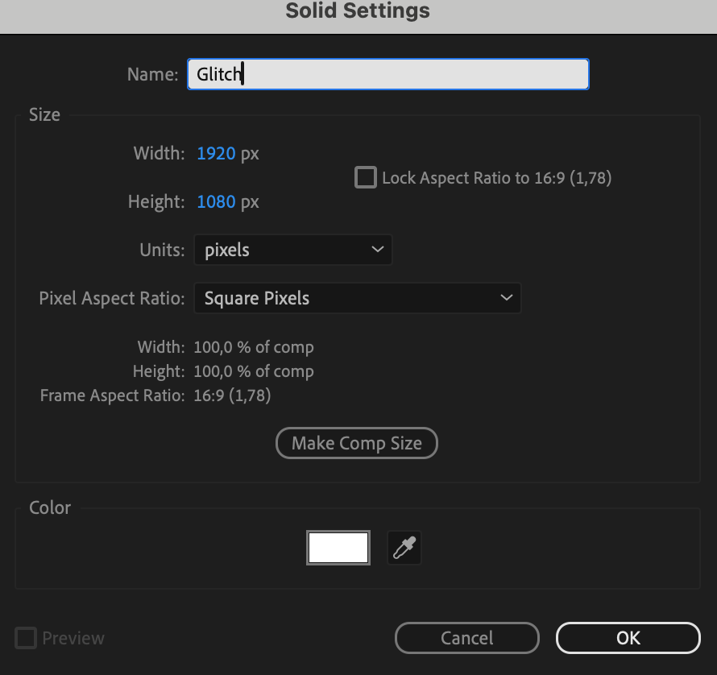Focus the Name field containing Glitch
This screenshot has width=717, height=675.
[388, 74]
